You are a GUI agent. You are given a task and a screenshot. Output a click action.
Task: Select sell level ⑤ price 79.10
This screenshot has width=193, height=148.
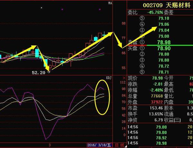pyautogui.click(x=164, y=18)
